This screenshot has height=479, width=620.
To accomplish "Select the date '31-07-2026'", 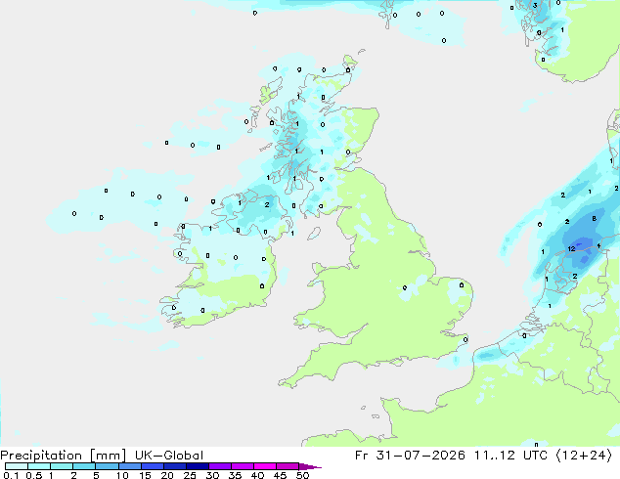I will coord(421,456).
